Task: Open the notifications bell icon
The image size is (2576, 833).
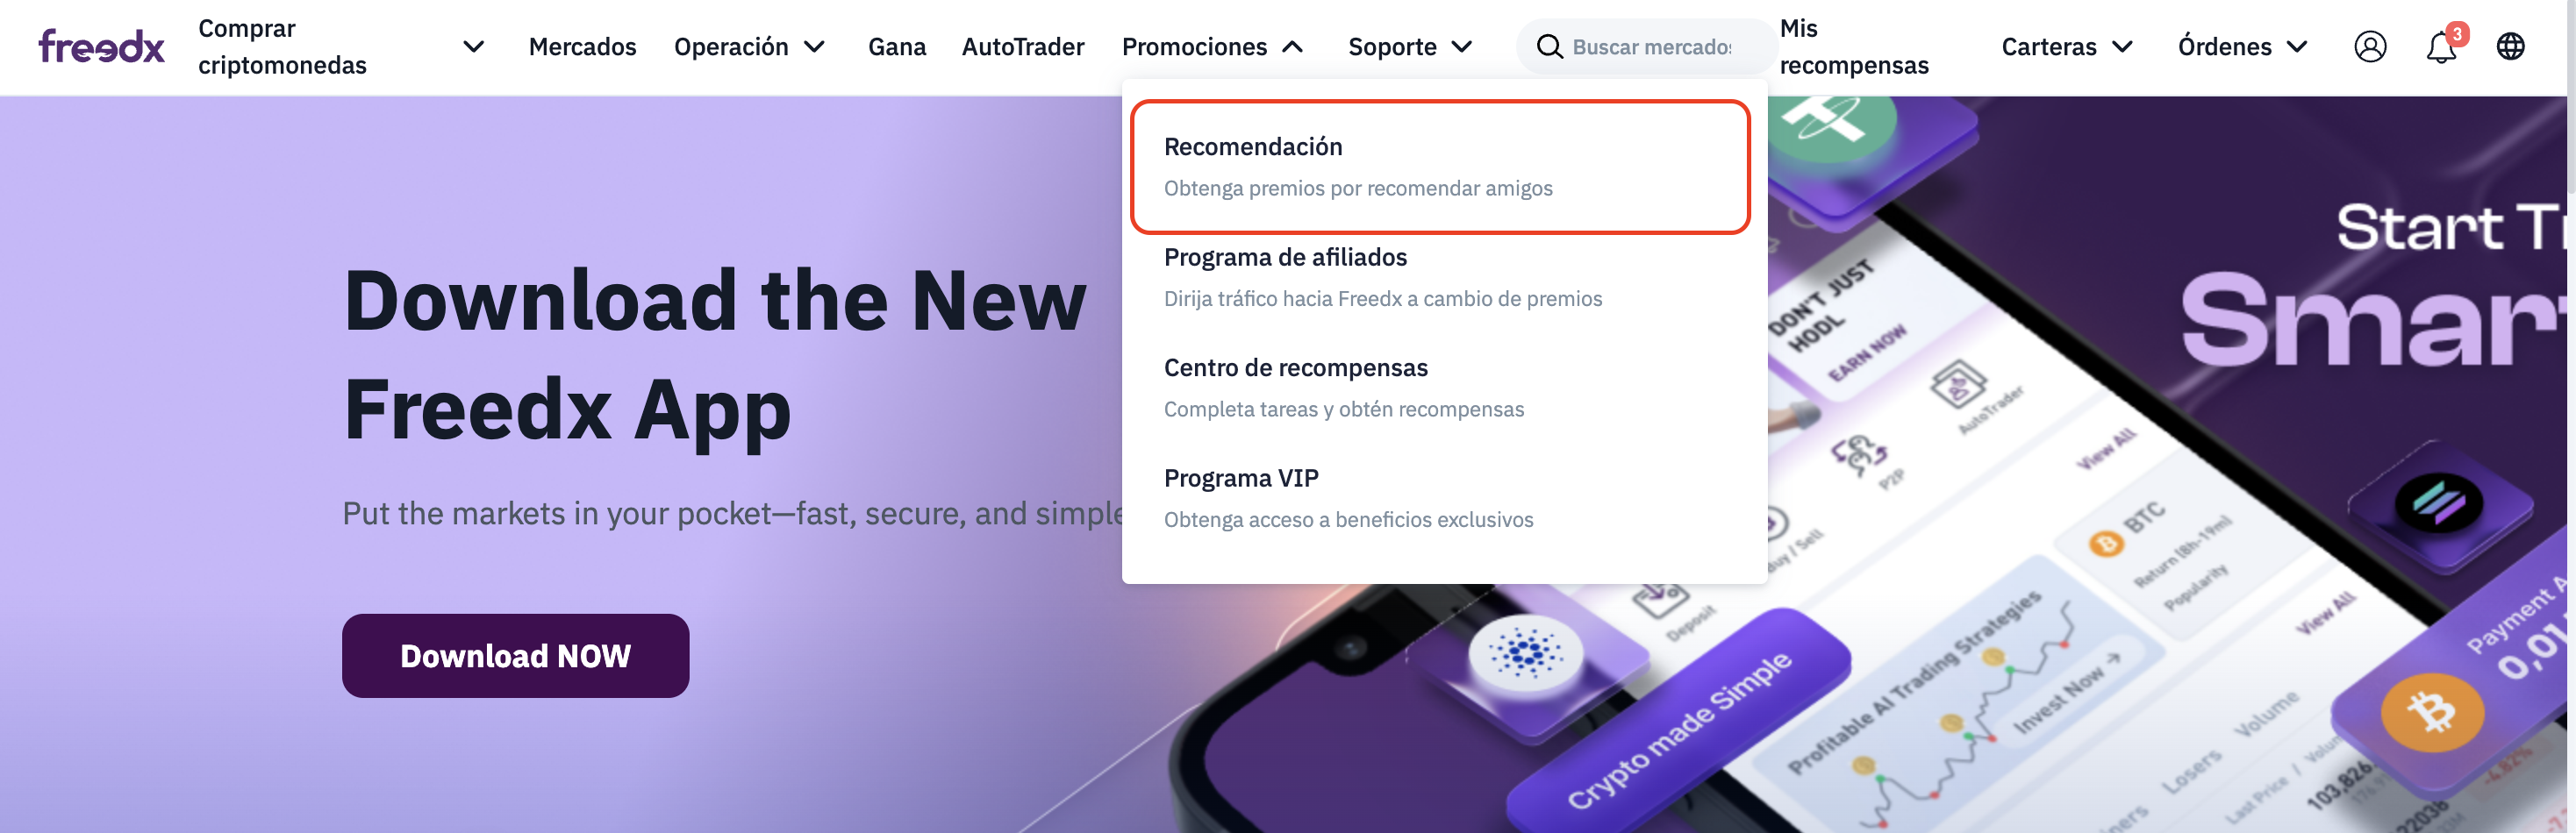Action: [2442, 47]
